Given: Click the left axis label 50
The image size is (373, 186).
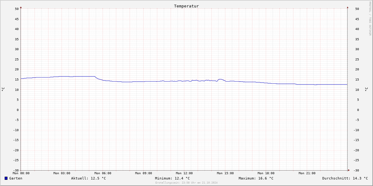Looking at the screenshot, I should click(x=17, y=9).
